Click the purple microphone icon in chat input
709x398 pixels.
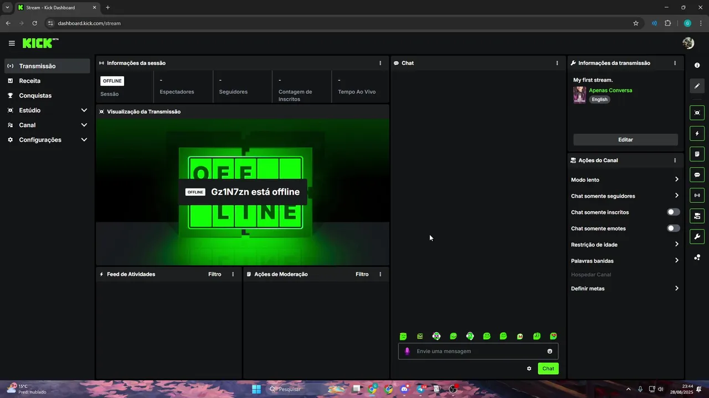pos(407,351)
